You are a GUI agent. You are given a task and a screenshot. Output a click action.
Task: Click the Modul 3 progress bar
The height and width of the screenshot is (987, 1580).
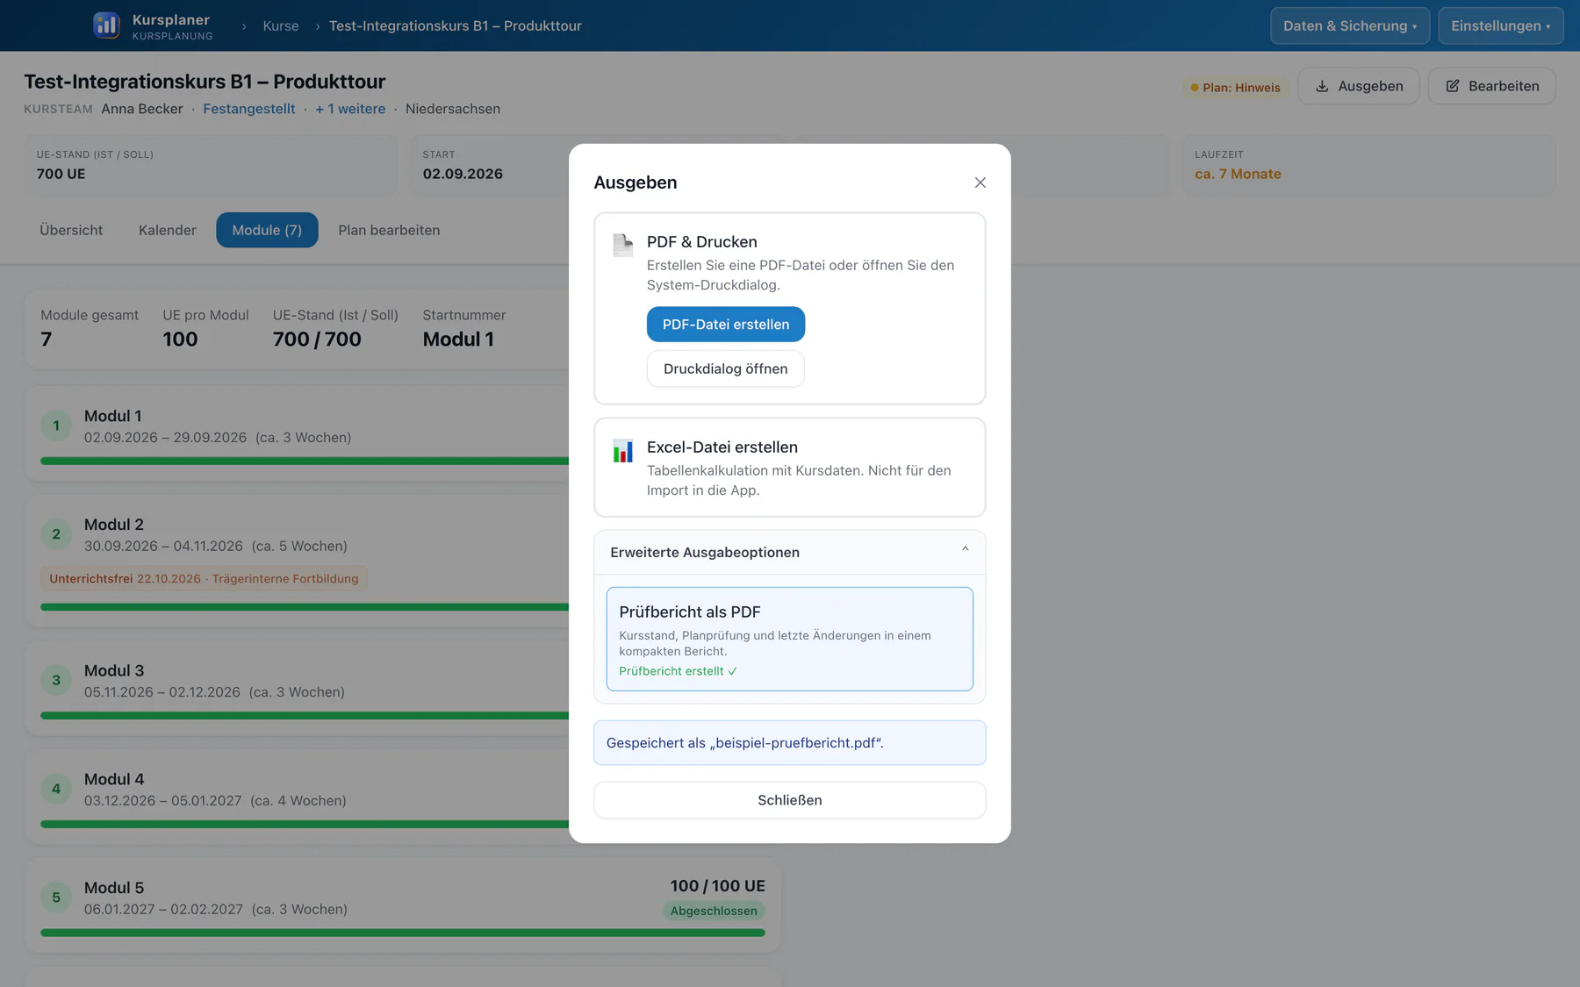pyautogui.click(x=305, y=715)
